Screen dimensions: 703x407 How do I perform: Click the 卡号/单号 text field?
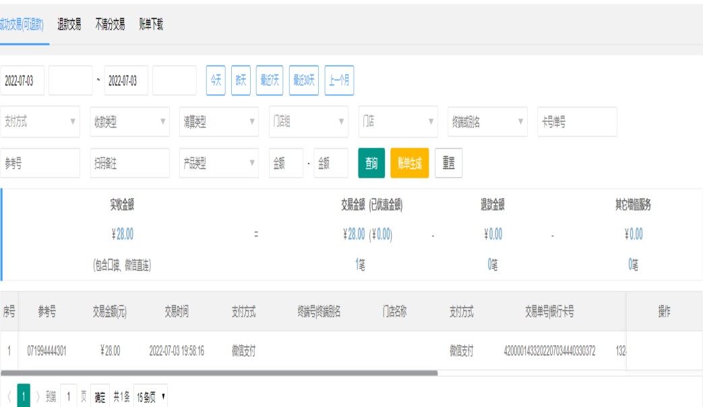coord(577,122)
